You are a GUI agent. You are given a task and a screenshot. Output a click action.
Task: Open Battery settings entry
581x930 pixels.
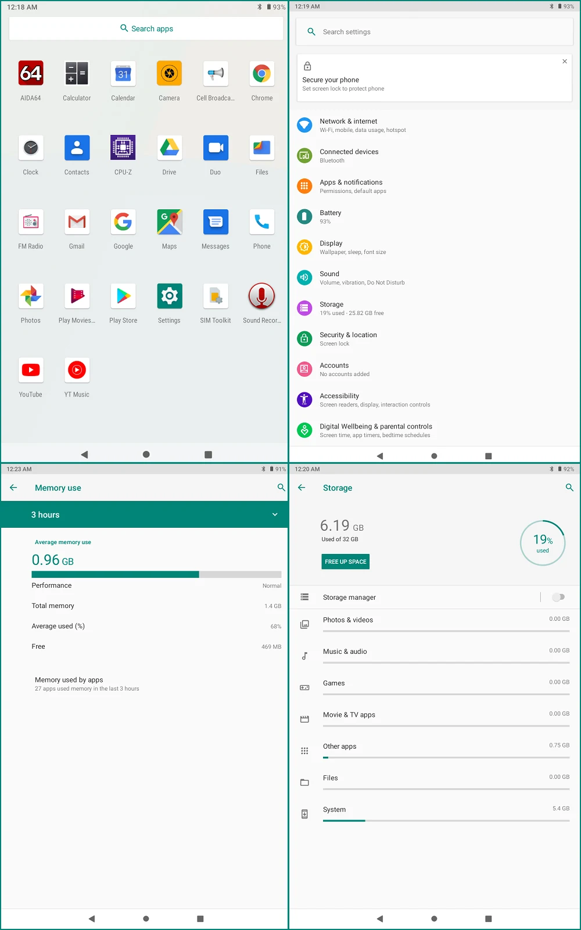[x=435, y=217]
